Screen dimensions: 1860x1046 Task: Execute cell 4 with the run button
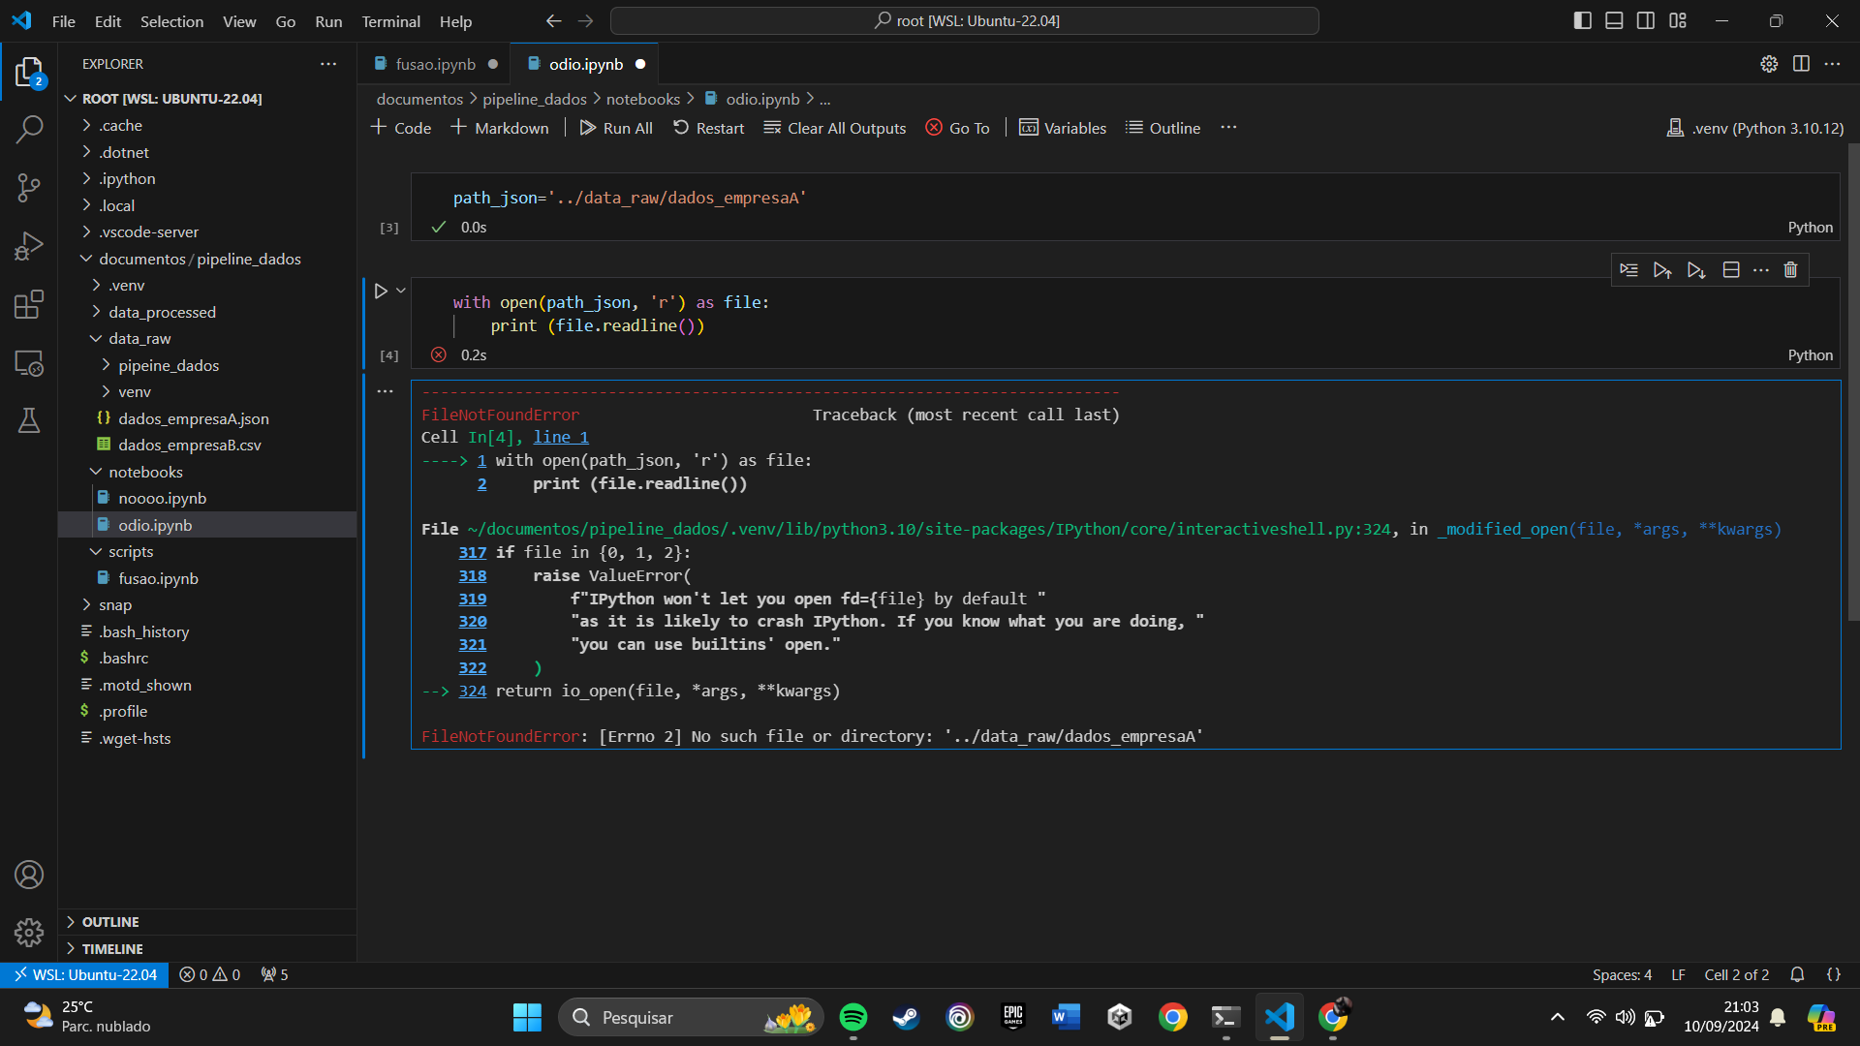pos(381,291)
